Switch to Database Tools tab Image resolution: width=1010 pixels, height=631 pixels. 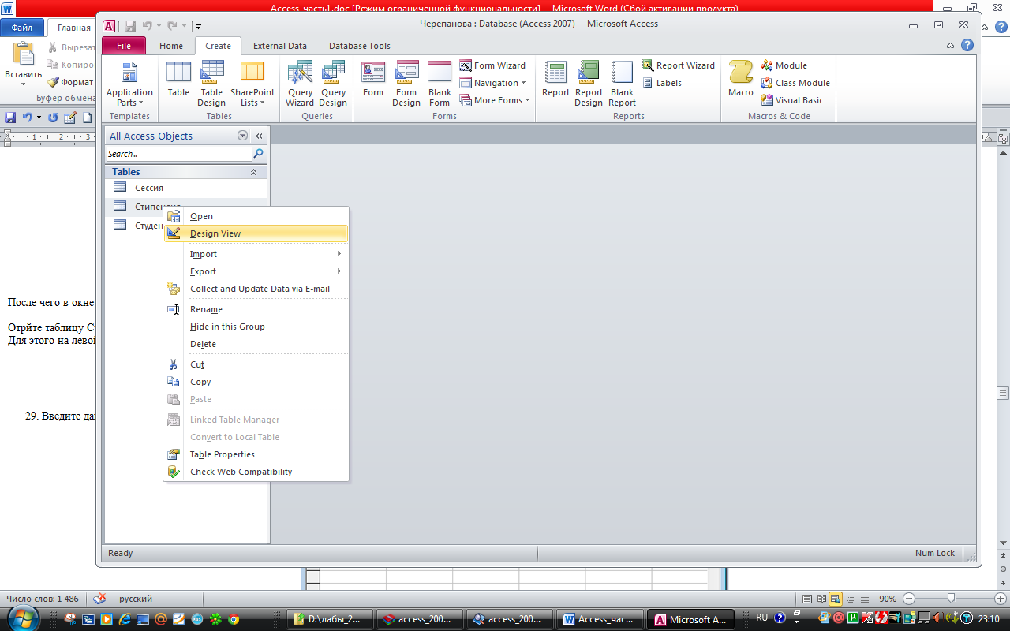coord(360,46)
